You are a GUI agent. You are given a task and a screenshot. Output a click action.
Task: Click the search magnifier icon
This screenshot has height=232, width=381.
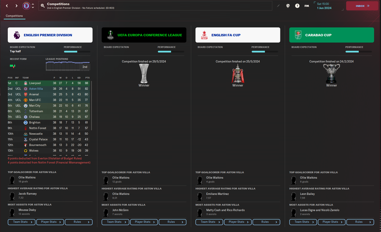click(43, 6)
